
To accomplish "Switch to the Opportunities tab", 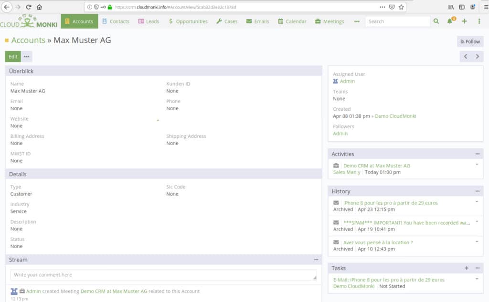I will coord(188,21).
